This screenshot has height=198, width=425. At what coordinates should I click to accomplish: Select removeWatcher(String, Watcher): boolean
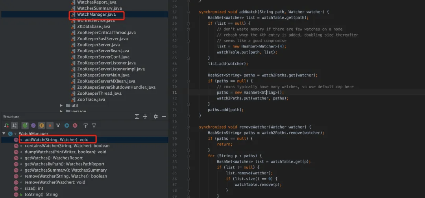[x=66, y=176]
